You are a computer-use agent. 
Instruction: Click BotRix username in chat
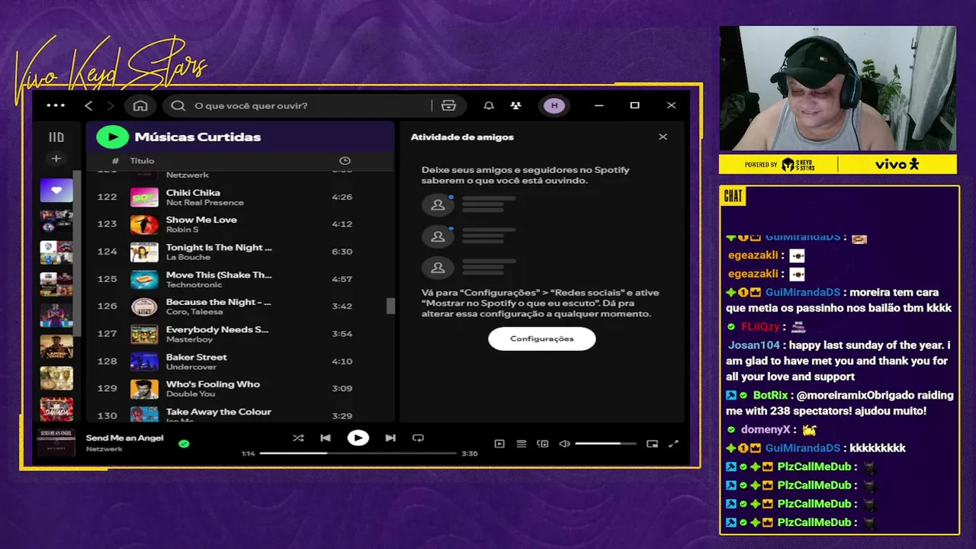770,395
